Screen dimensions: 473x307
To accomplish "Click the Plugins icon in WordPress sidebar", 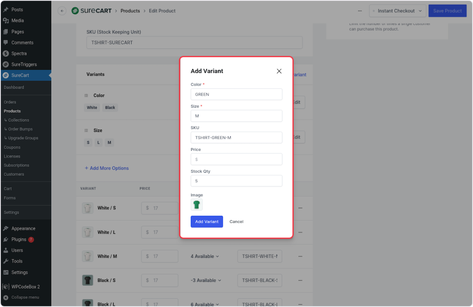I will click(x=6, y=240).
